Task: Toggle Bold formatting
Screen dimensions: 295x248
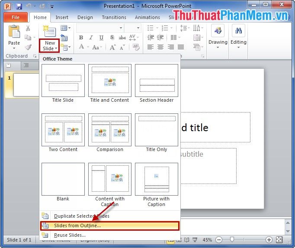Action: tap(81, 38)
